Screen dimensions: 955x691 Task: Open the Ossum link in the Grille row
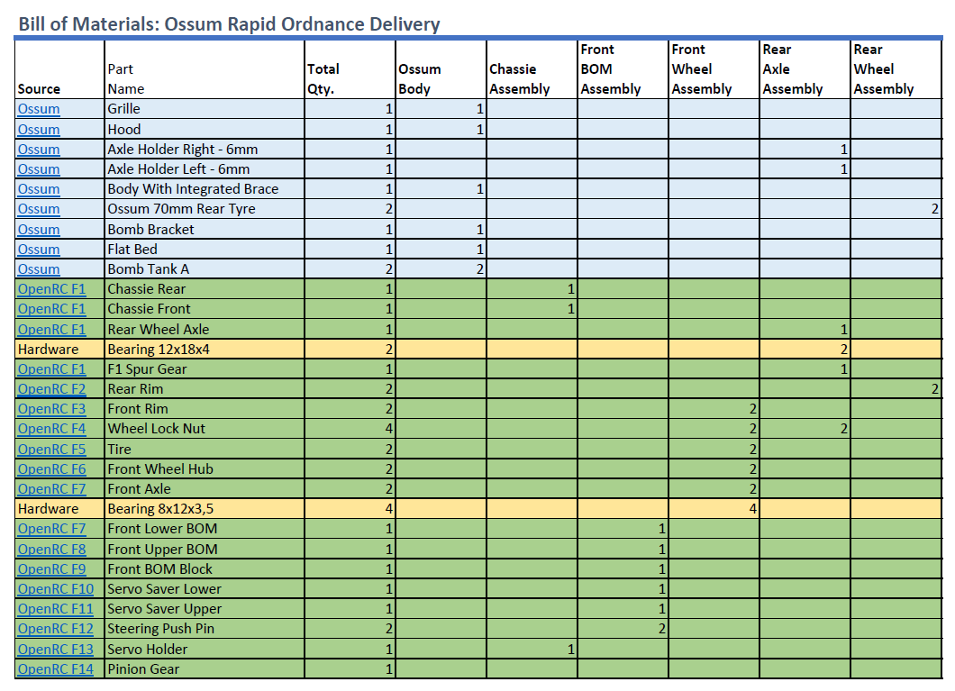pos(39,109)
